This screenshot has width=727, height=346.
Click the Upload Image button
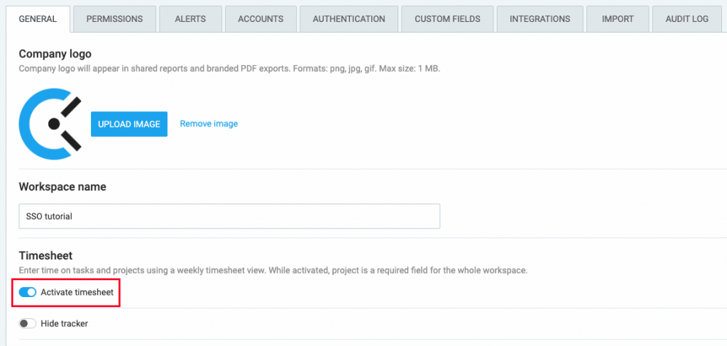click(129, 124)
